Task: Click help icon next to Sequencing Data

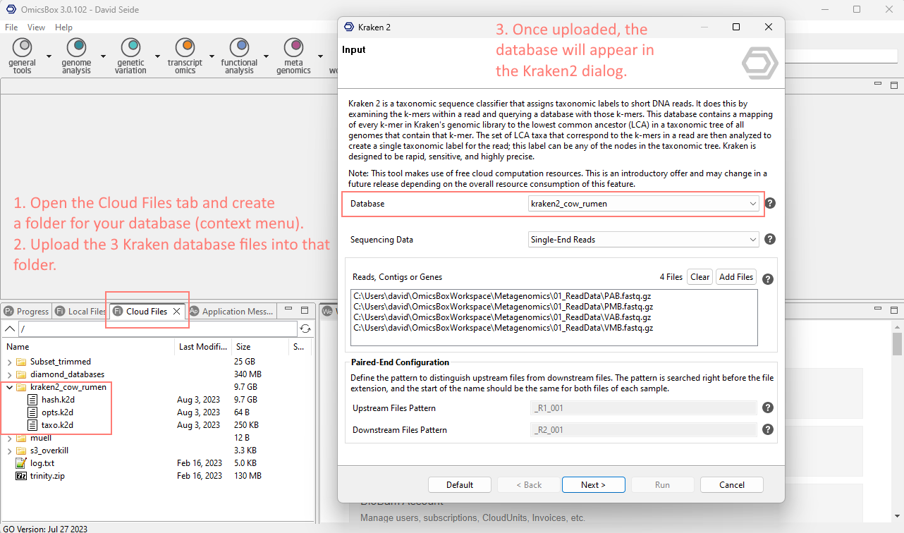Action: click(x=770, y=240)
